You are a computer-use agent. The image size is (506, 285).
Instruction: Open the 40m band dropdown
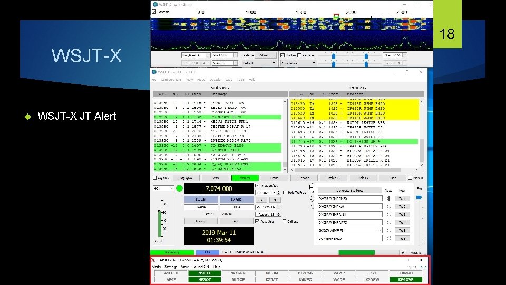tap(163, 188)
